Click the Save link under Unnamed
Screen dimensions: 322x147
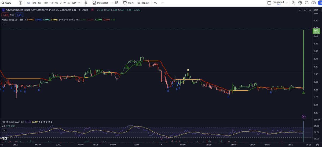coord(279,4)
